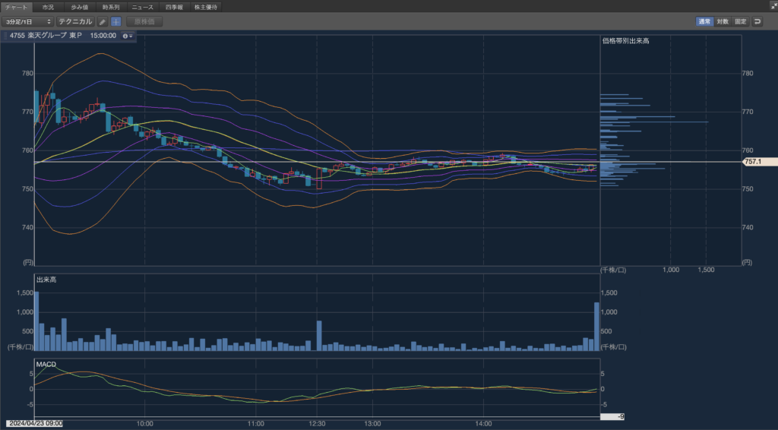
Task: Click the 4755 楽天グループ stock title
Action: pyautogui.click(x=46, y=36)
